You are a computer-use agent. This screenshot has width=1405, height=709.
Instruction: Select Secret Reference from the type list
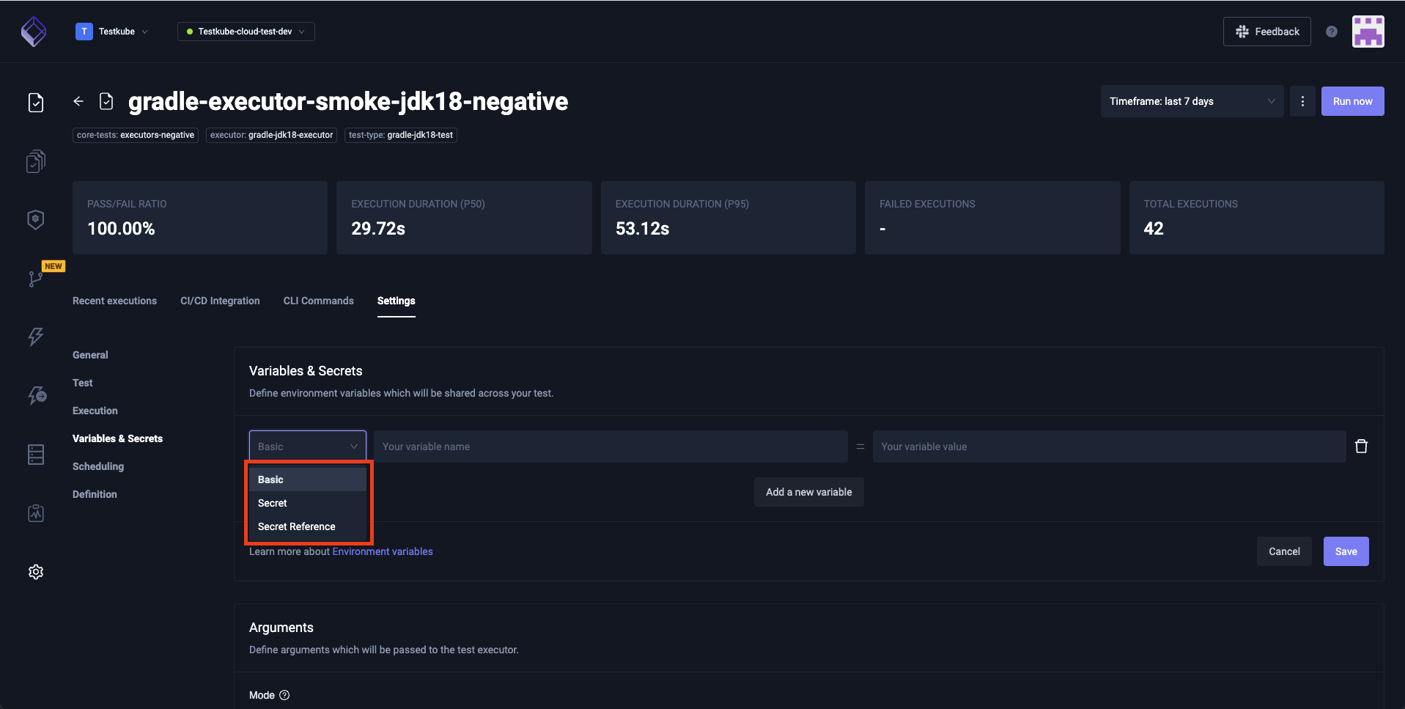point(297,526)
